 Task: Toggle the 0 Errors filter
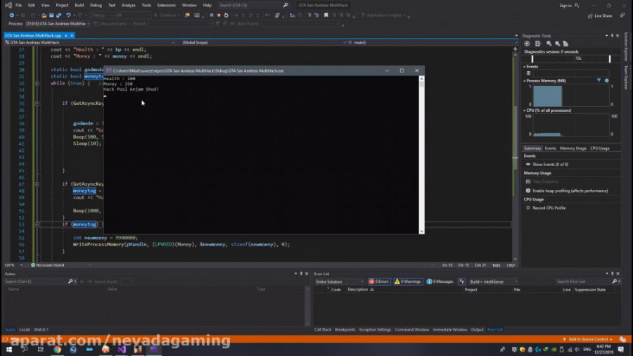click(379, 281)
